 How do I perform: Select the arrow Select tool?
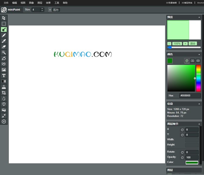[4, 18]
